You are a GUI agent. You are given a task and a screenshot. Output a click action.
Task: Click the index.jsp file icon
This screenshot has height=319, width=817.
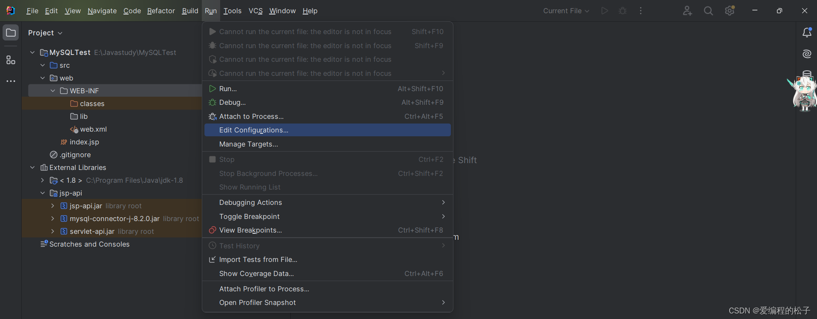pyautogui.click(x=64, y=142)
